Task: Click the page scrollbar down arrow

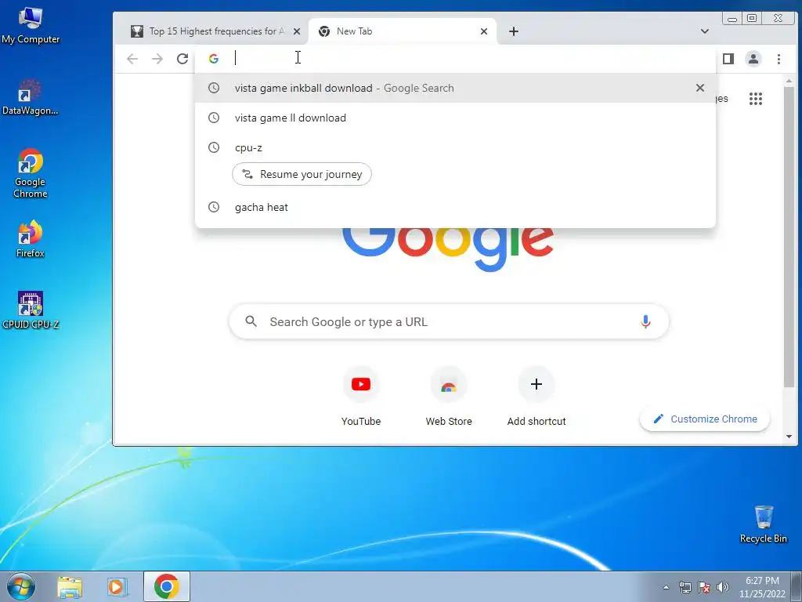Action: [789, 437]
